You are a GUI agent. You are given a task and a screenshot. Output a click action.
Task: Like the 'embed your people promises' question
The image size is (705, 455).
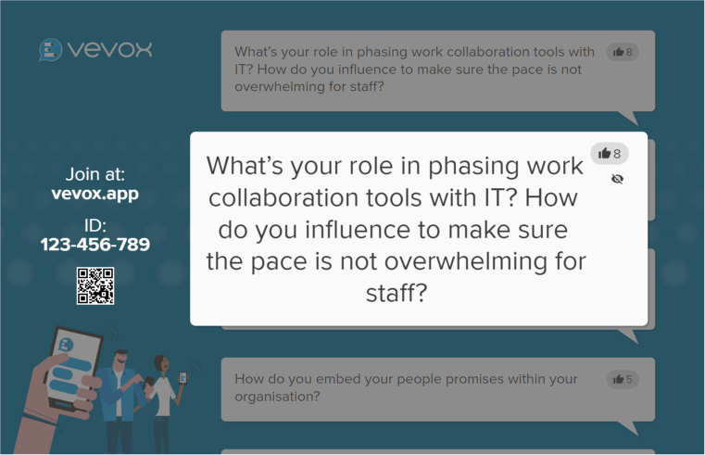tap(622, 379)
